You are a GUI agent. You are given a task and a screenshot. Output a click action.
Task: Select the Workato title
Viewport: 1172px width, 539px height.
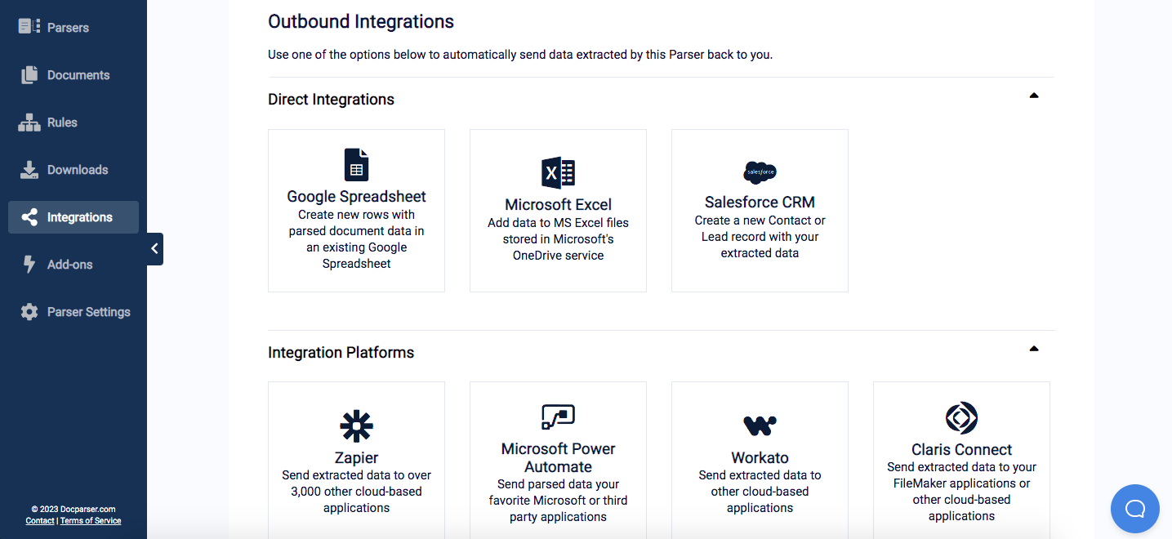pyautogui.click(x=760, y=458)
